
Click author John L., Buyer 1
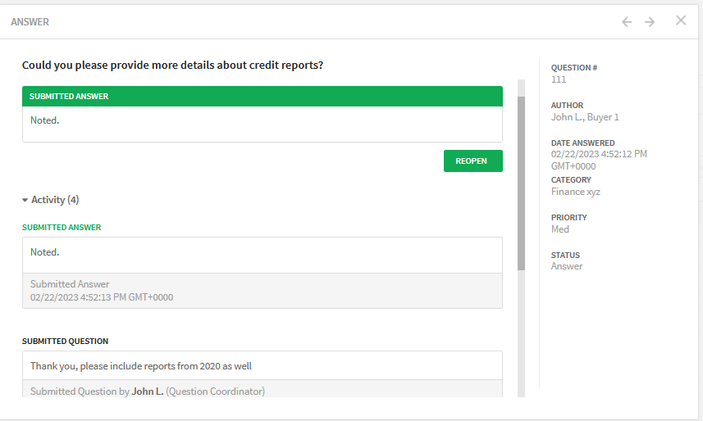[585, 117]
